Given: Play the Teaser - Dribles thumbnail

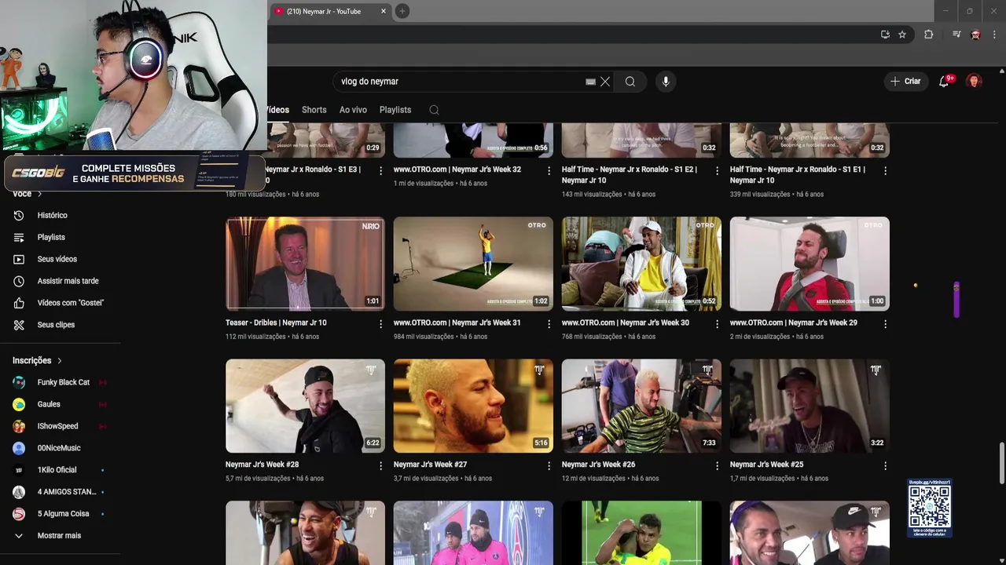Looking at the screenshot, I should (305, 264).
